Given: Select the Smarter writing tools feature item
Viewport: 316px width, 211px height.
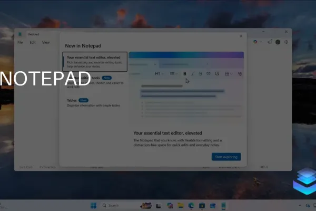Looking at the screenshot, I should tap(95, 82).
